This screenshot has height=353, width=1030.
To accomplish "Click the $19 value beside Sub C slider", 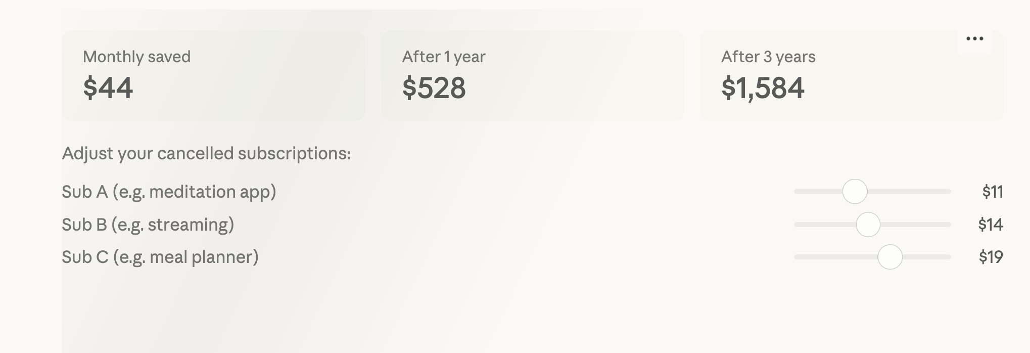I will tap(991, 257).
